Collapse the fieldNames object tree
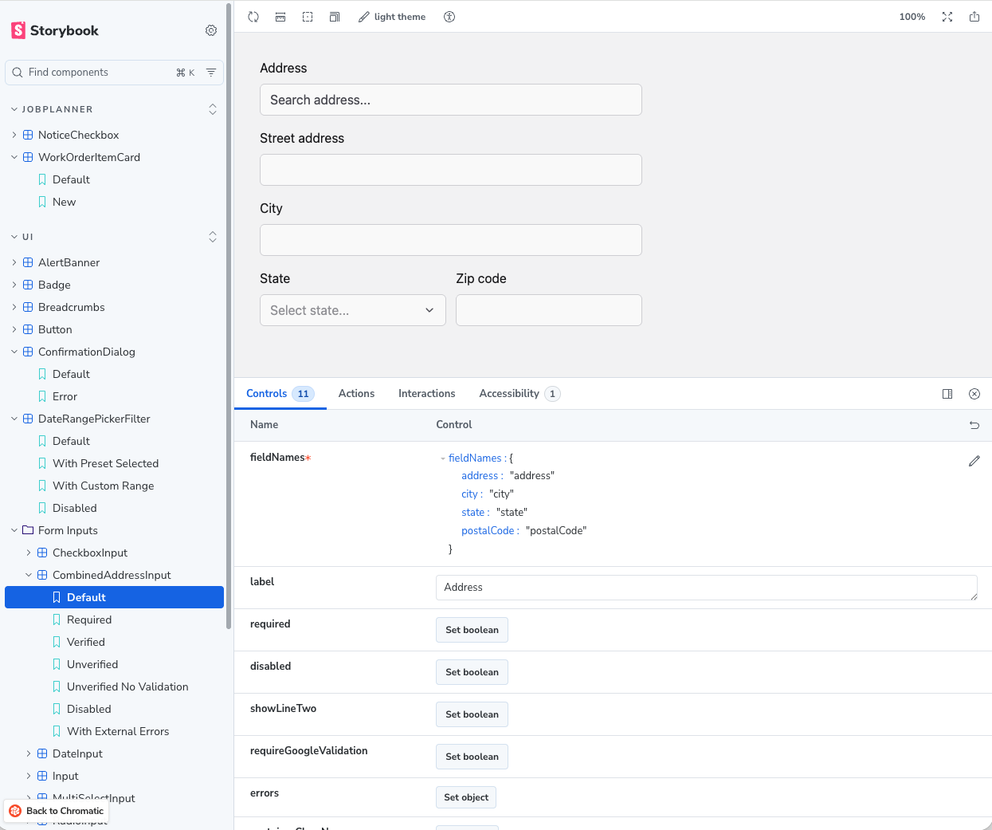 (443, 458)
